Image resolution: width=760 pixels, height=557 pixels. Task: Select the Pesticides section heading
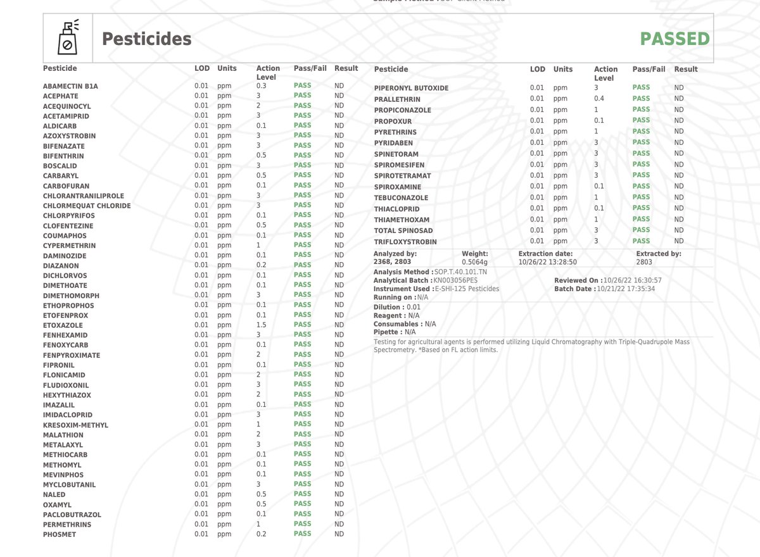point(146,39)
